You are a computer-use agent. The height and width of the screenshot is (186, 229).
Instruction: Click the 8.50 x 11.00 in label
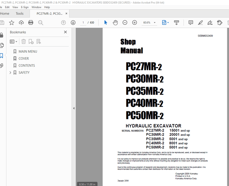click(87, 185)
